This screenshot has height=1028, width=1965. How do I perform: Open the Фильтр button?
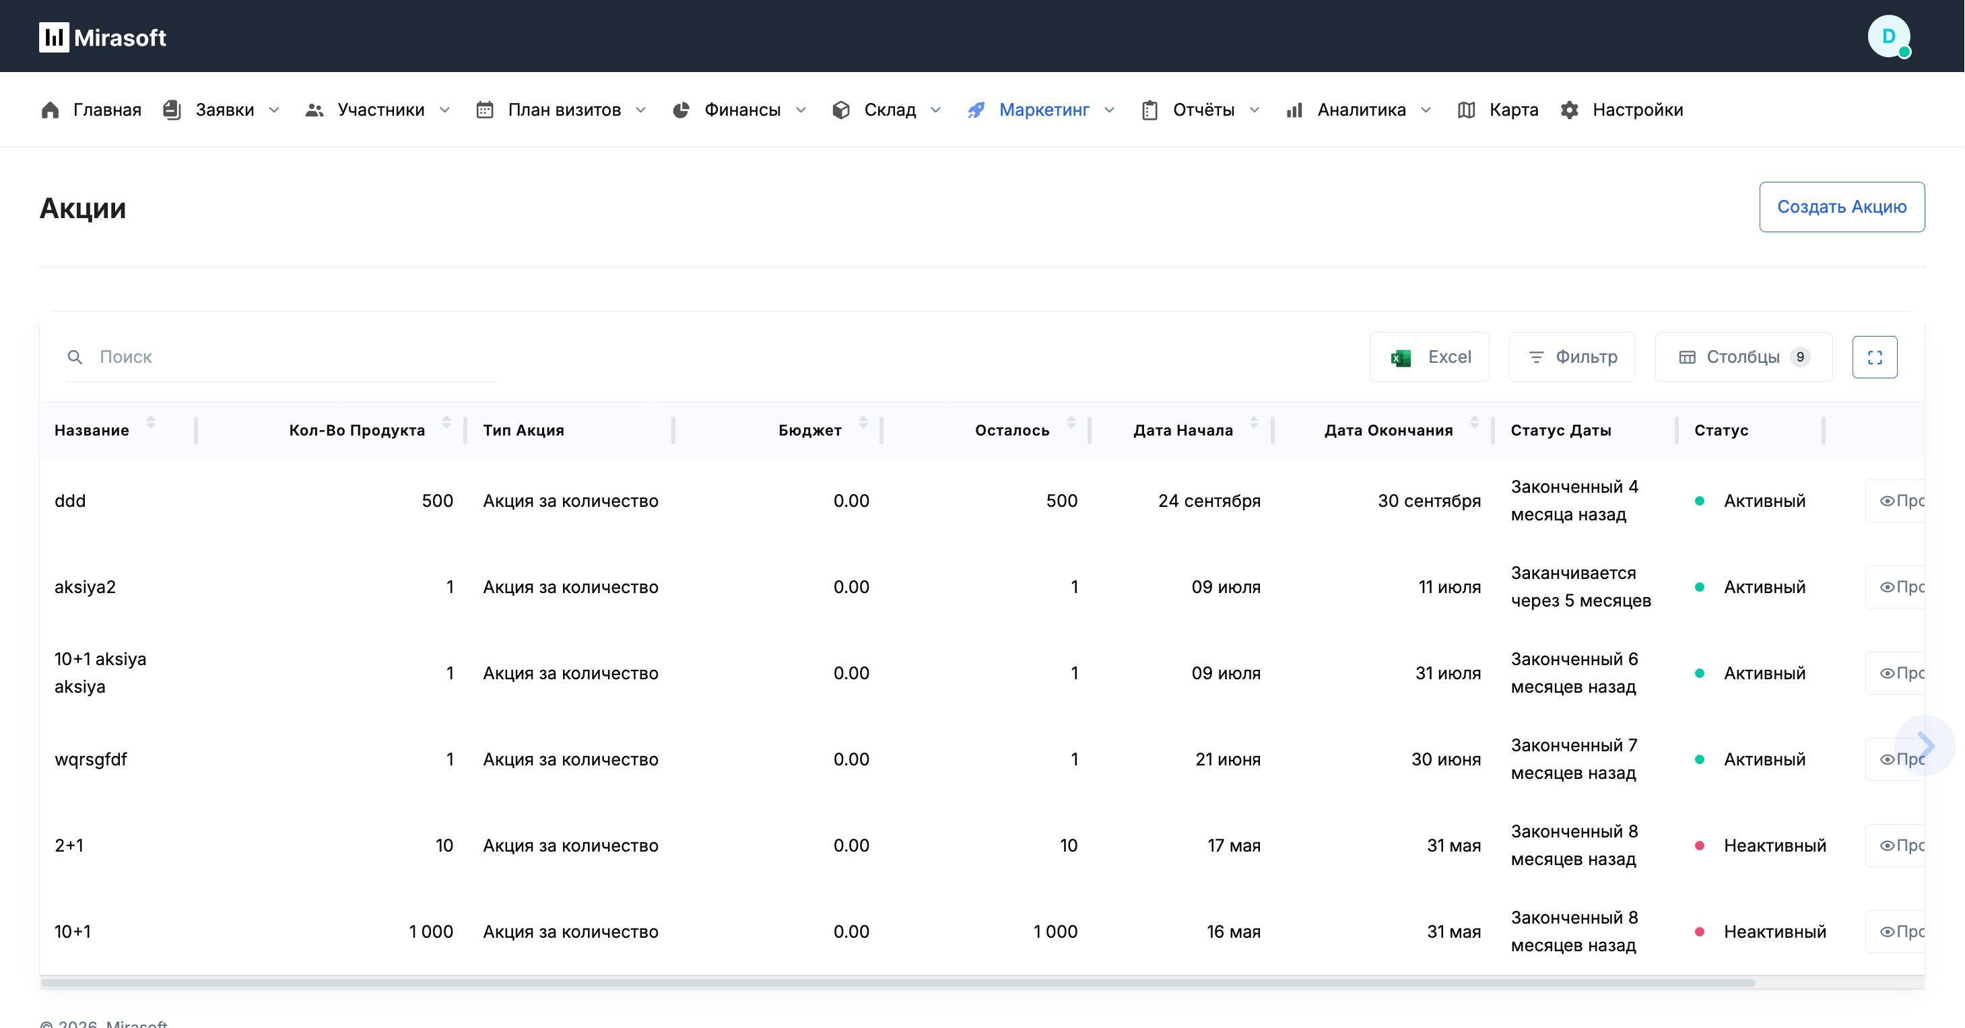1572,357
